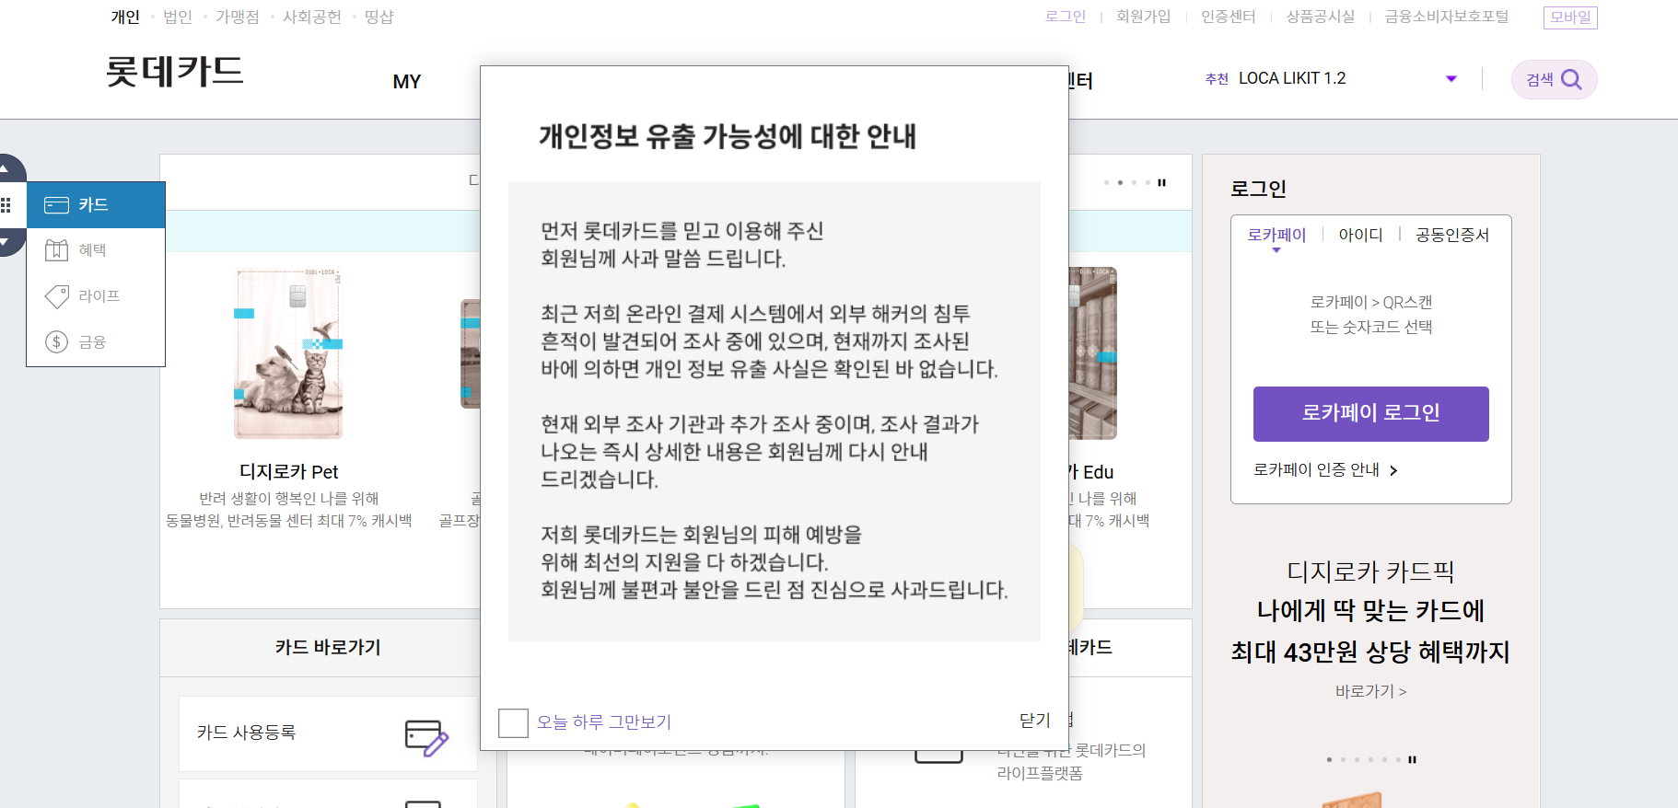Close the popup with 닫기
The width and height of the screenshot is (1678, 808).
1034,721
